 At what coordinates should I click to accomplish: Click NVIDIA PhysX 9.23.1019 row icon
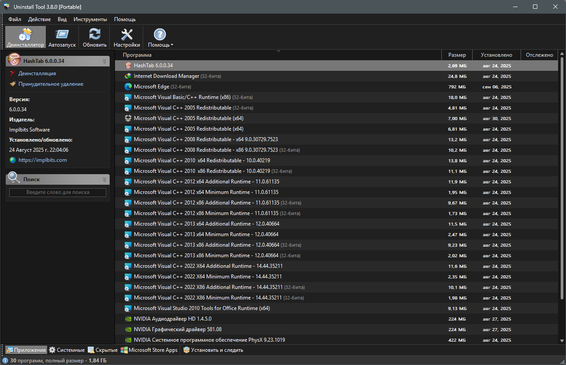tap(128, 340)
